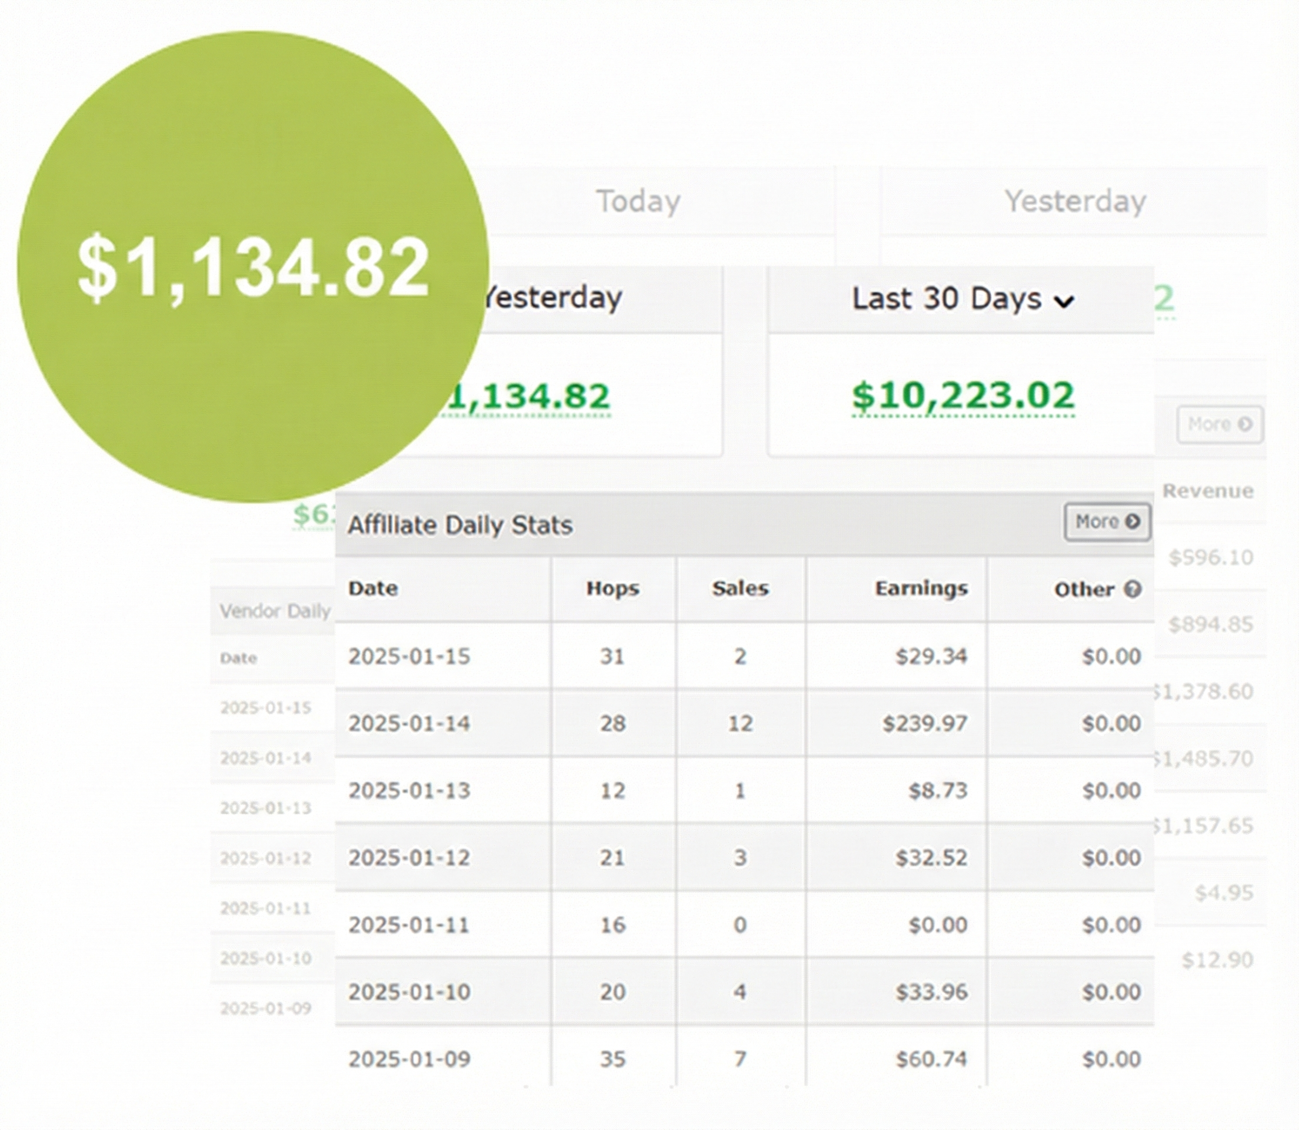Click the Earnings column header
The image size is (1299, 1130).
pyautogui.click(x=921, y=589)
